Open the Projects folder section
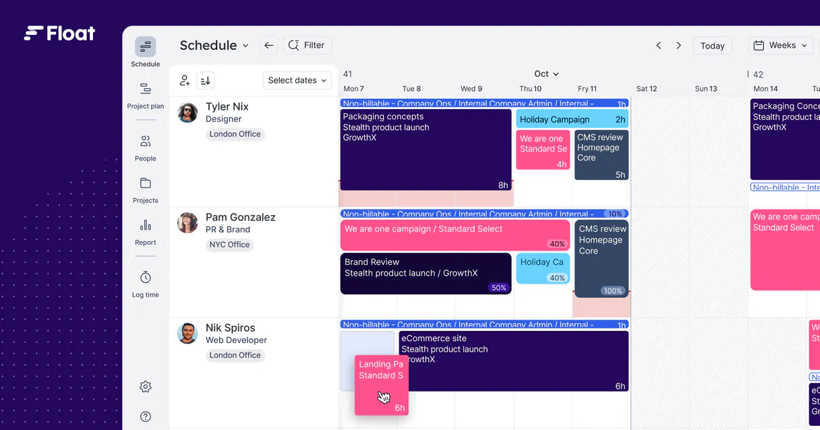This screenshot has width=820, height=430. click(145, 183)
